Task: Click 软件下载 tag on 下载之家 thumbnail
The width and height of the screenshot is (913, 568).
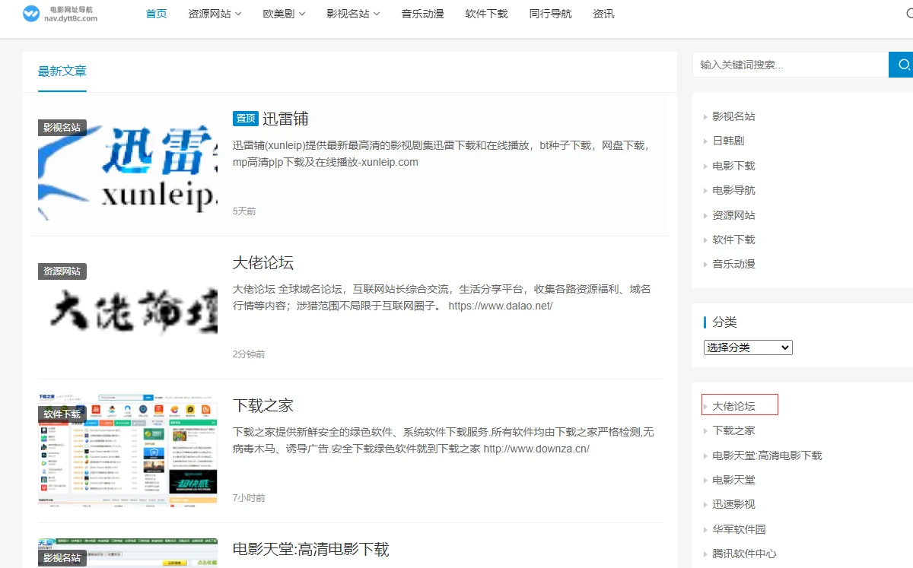Action: pos(62,414)
